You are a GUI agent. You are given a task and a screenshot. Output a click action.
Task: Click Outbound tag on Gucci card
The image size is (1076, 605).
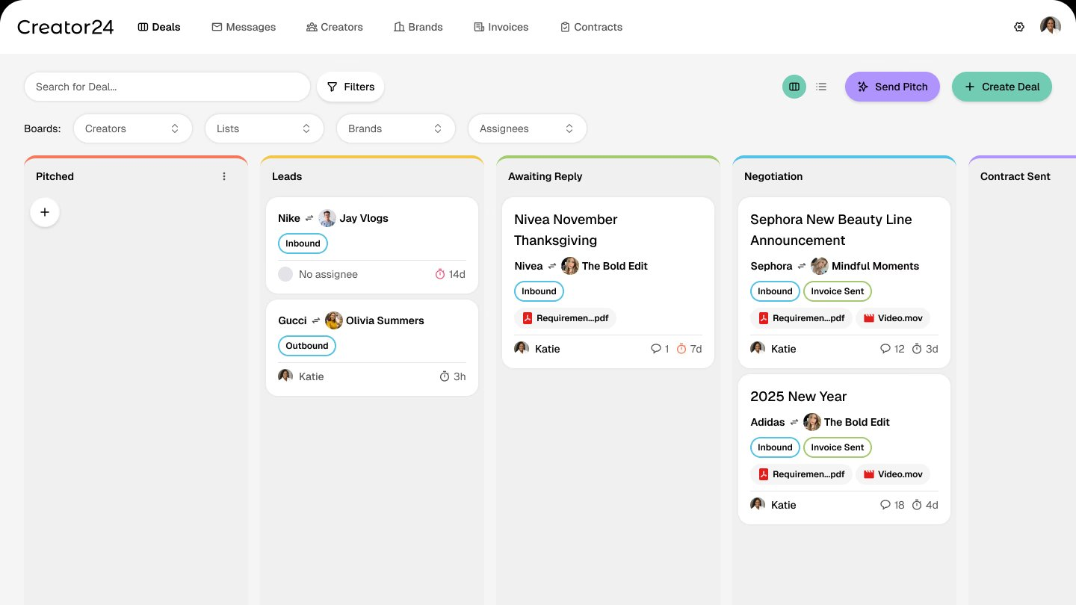tap(307, 346)
